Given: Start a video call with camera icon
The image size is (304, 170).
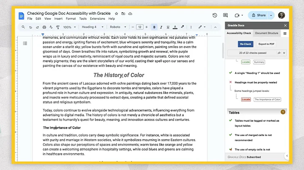Looking at the screenshot, I should (237, 15).
